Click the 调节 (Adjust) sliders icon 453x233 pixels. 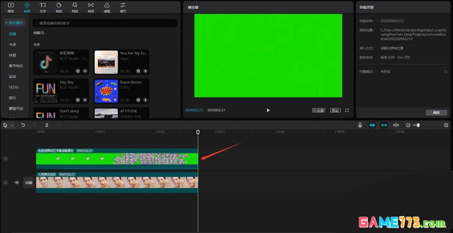(122, 7)
